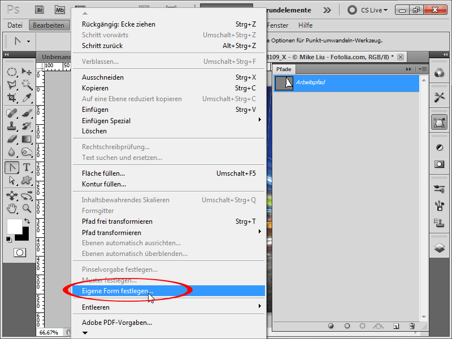Open the Datei menu
Screen dimensions: 452x339
tap(15, 25)
